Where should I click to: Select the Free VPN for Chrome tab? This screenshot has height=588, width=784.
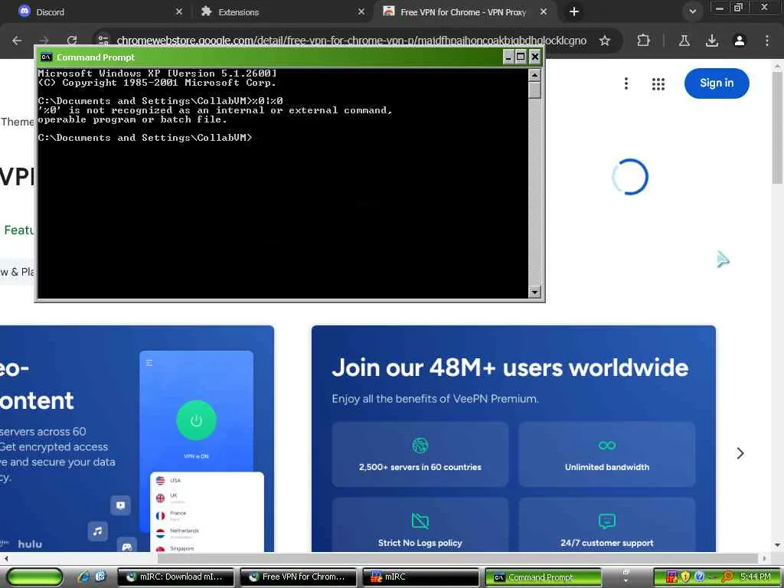[x=462, y=11]
